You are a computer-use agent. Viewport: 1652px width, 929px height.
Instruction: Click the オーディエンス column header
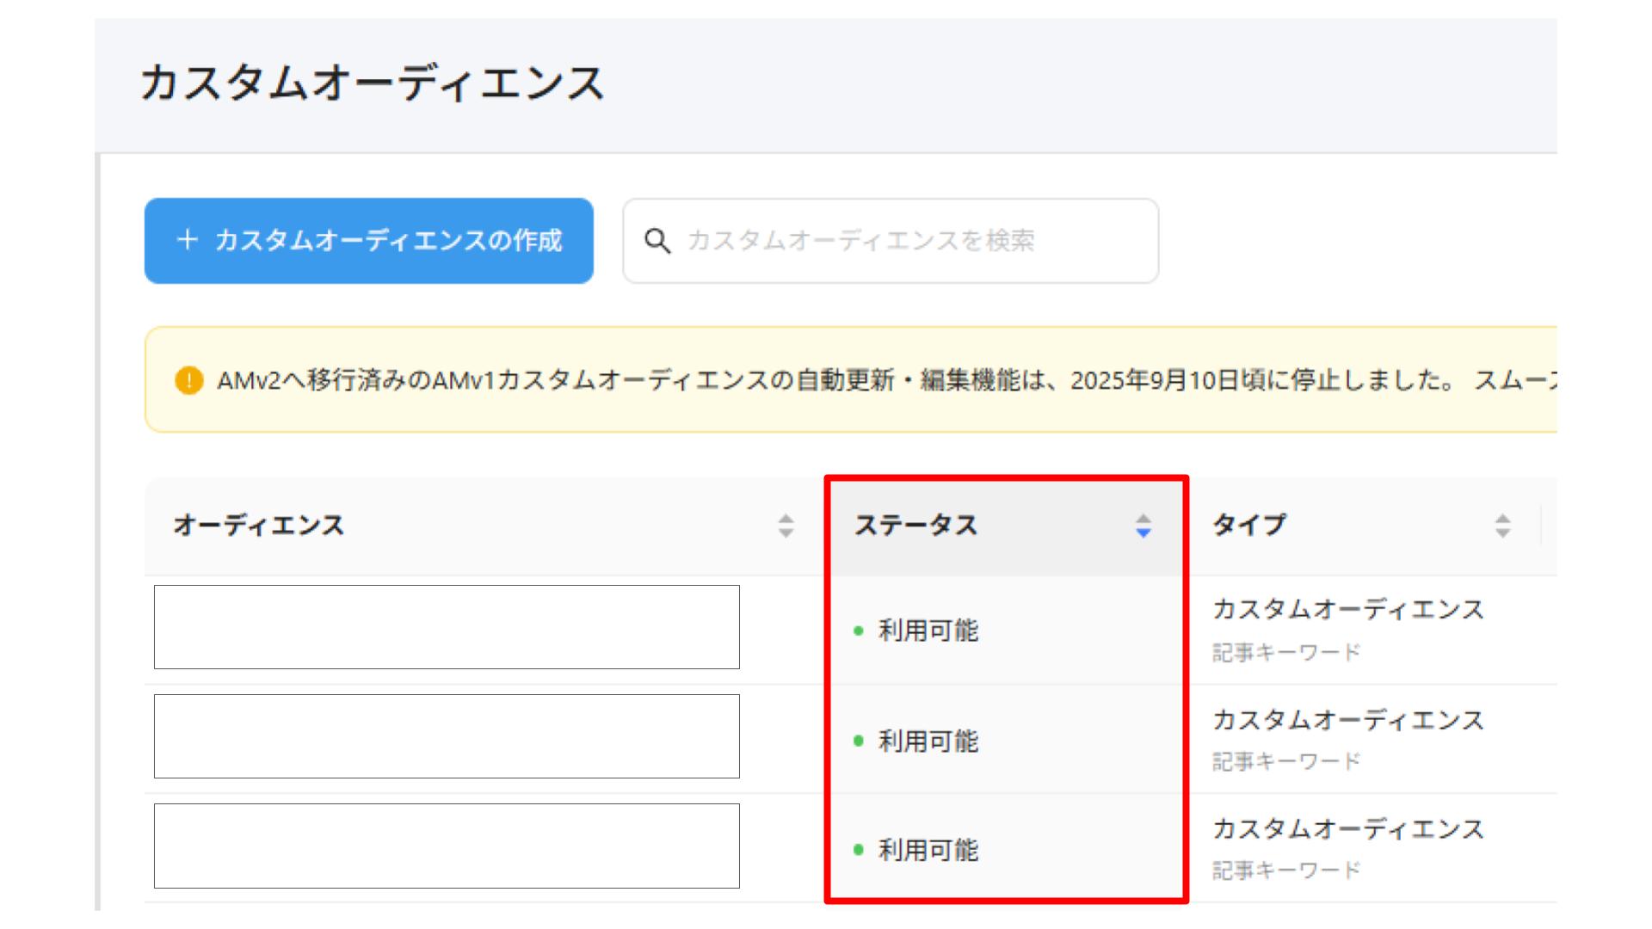pos(258,526)
